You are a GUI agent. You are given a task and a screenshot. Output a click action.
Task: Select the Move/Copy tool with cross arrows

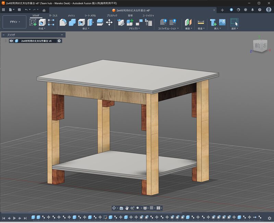pyautogui.click(x=109, y=22)
